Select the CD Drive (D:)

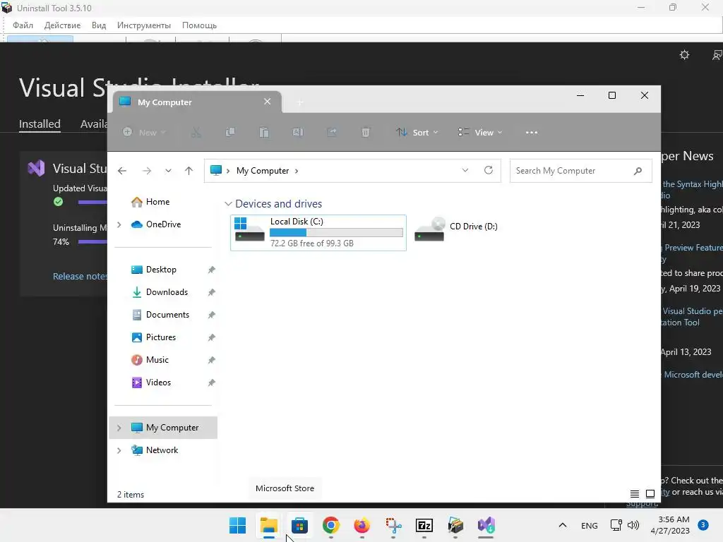pyautogui.click(x=457, y=229)
